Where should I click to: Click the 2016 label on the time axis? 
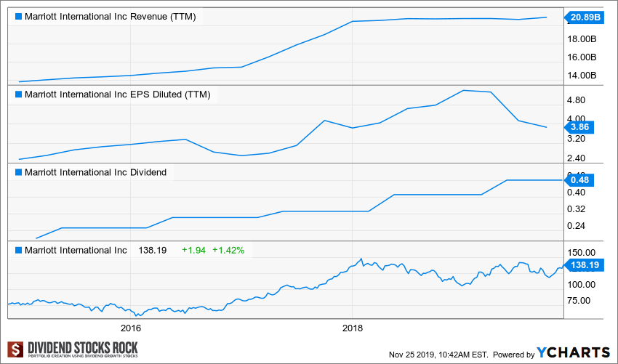tap(130, 328)
